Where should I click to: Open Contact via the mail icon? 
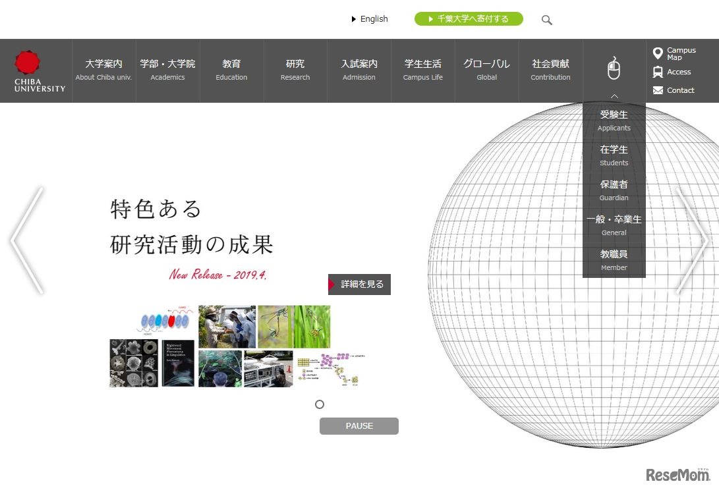(x=656, y=90)
